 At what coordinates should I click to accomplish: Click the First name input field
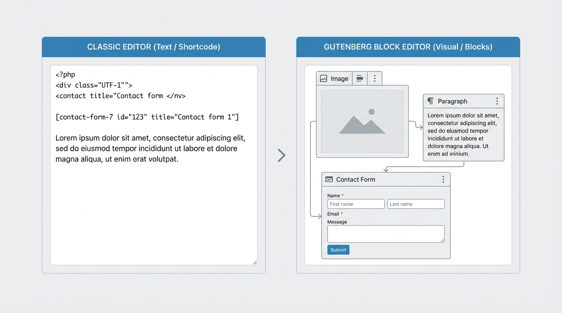pyautogui.click(x=356, y=204)
